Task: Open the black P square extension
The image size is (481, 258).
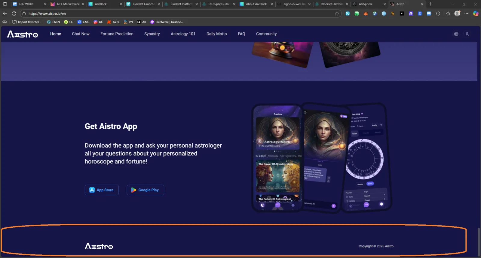Action: tap(402, 13)
